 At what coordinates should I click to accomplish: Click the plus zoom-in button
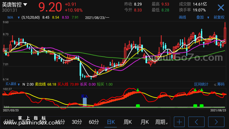[x=179, y=122]
